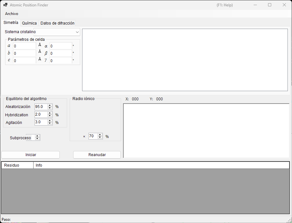Decrease the Aleatorización percentage with down arrow
The height and width of the screenshot is (223, 292).
[x=50, y=108]
